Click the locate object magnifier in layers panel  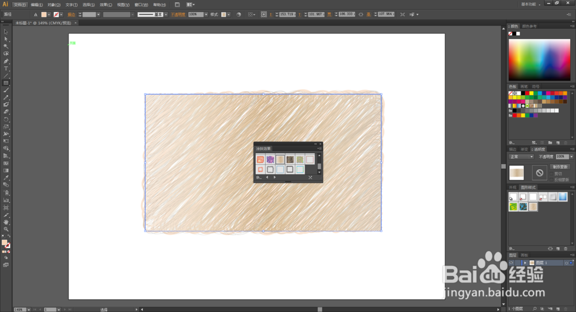point(535,309)
